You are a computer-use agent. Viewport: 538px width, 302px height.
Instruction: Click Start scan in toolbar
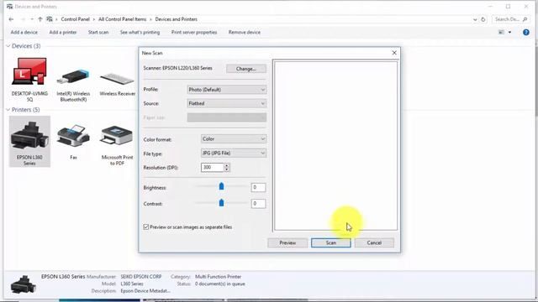pyautogui.click(x=98, y=32)
